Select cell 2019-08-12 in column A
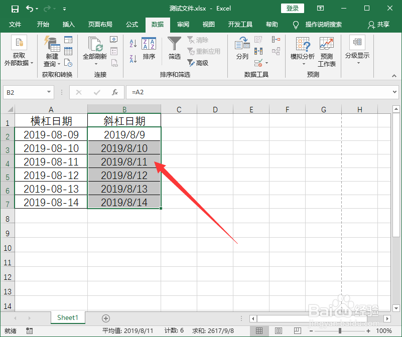The image size is (402, 337). click(51, 175)
